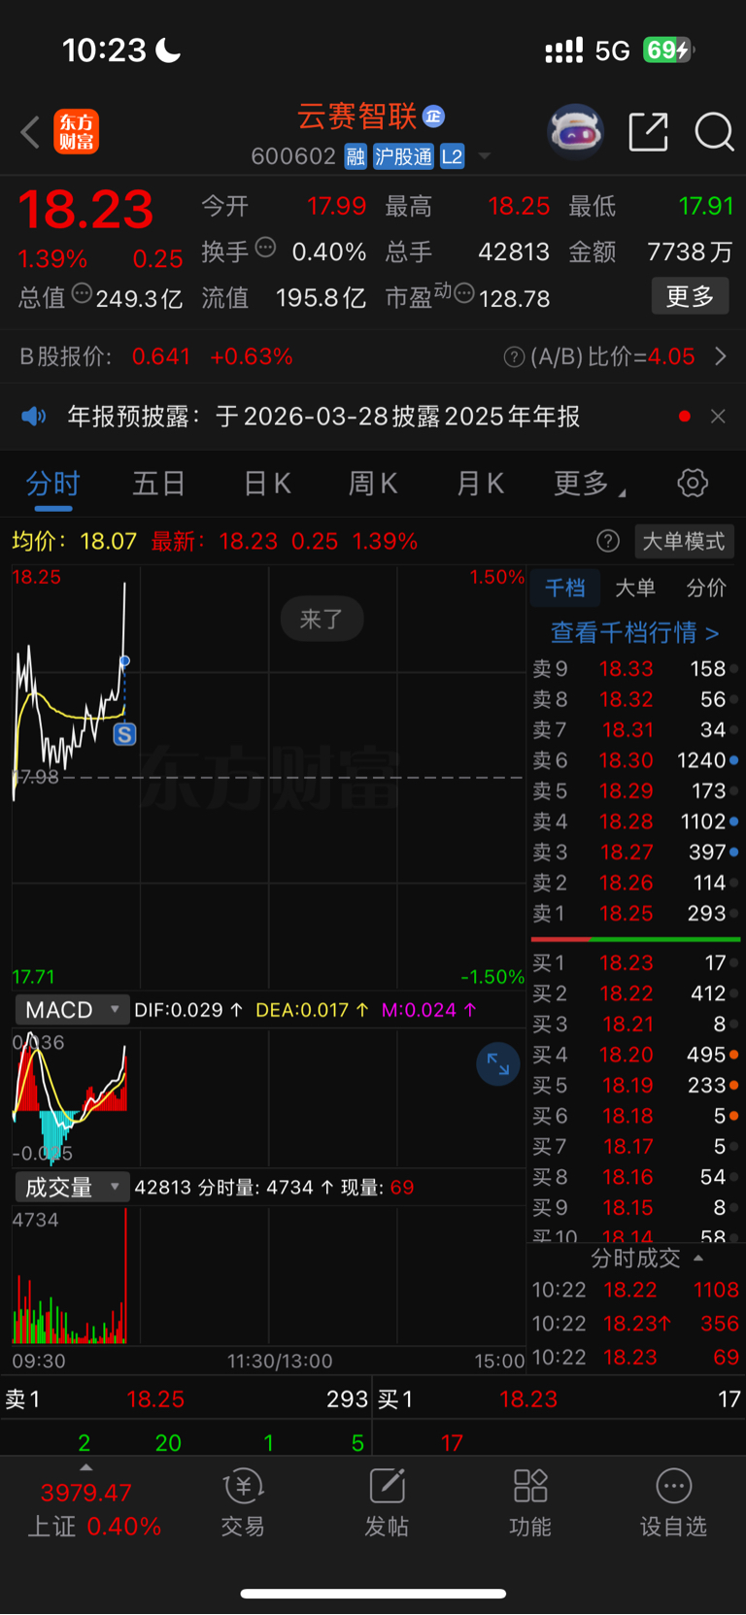The image size is (746, 1615).
Task: Select the 大单 tab
Action: point(635,588)
